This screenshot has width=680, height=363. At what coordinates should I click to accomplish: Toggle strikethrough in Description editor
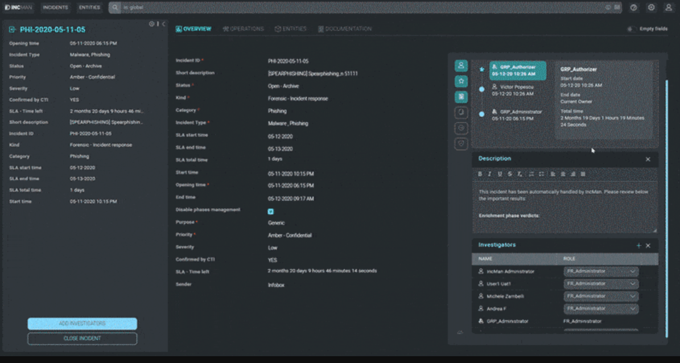pos(509,174)
